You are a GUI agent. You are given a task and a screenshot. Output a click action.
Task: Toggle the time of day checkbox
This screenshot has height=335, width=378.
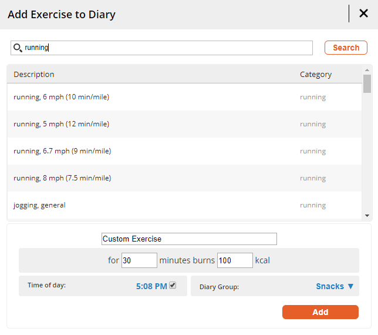[173, 286]
